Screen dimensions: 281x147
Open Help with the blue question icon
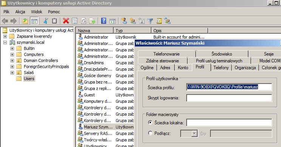(x=104, y=21)
